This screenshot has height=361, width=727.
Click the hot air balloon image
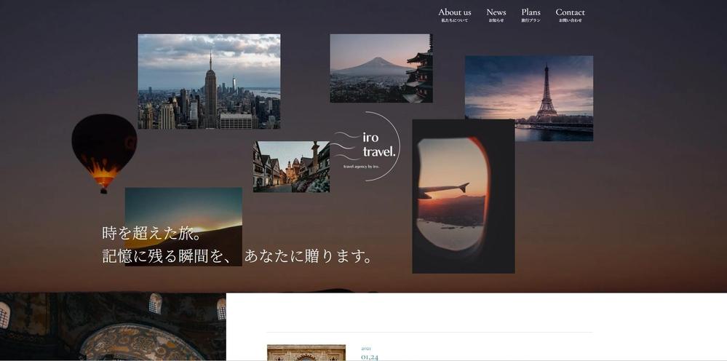104,154
